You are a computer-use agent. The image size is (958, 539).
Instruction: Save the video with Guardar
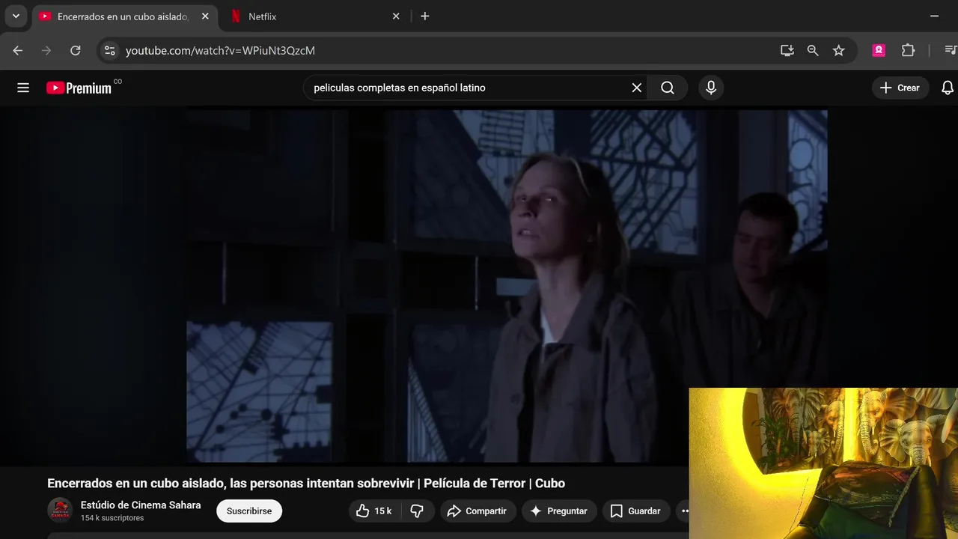pos(635,511)
